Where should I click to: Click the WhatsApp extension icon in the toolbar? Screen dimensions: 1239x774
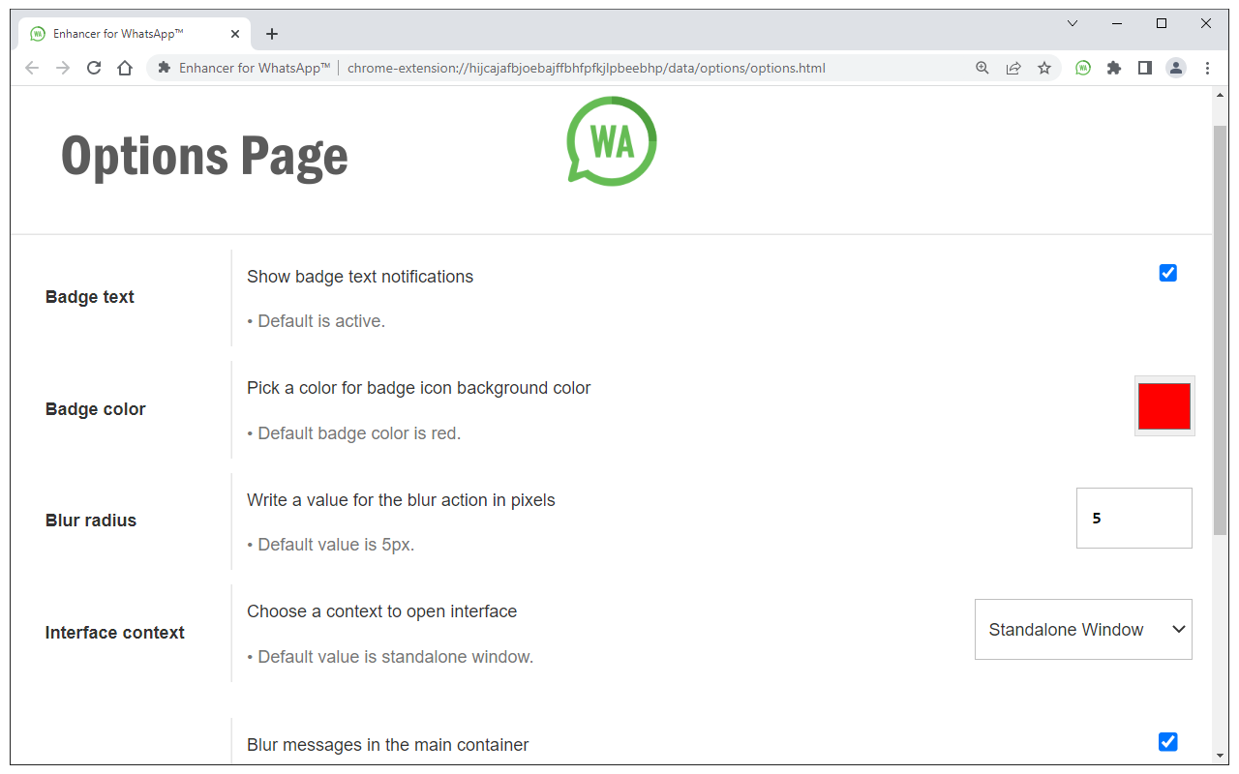[x=1082, y=68]
